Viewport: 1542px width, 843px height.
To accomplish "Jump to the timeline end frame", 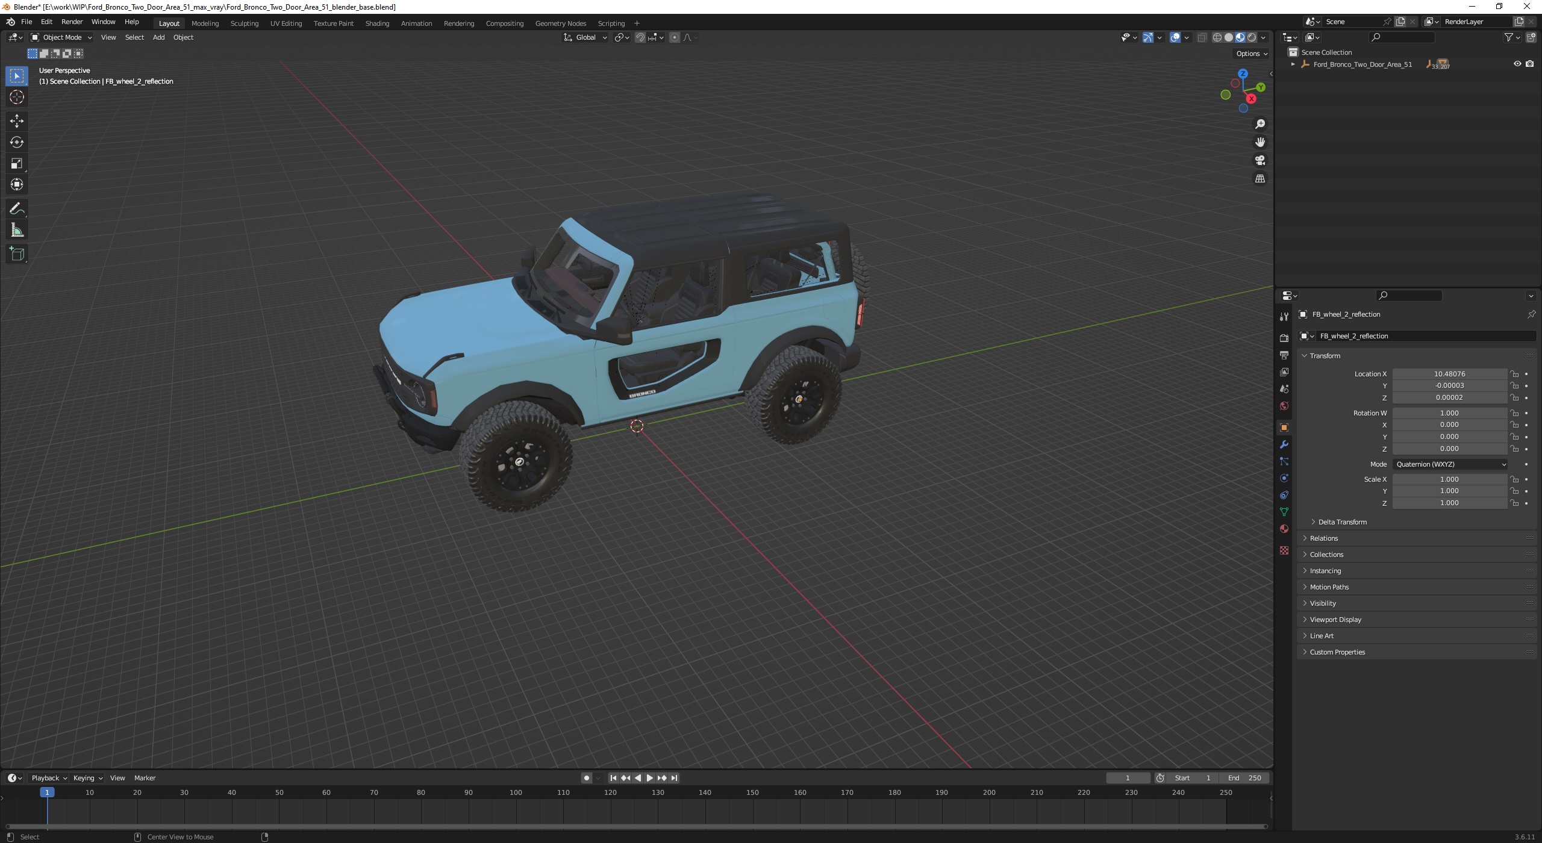I will click(x=675, y=778).
